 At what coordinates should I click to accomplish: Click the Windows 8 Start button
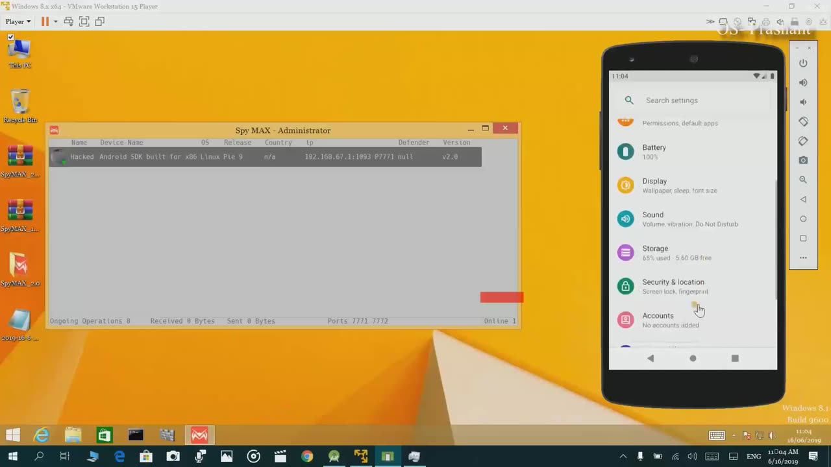[13, 435]
